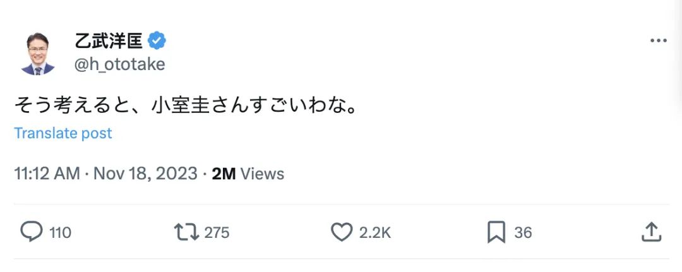Click the 36 bookmarks count
This screenshot has width=682, height=272.
click(x=523, y=233)
